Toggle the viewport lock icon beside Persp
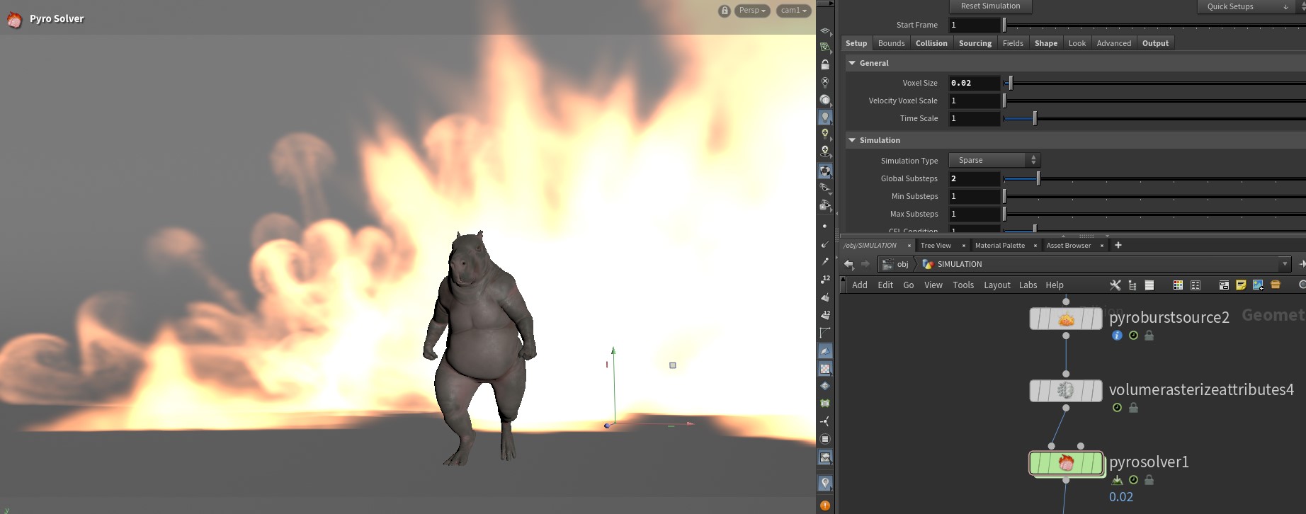1306x514 pixels. [x=725, y=11]
